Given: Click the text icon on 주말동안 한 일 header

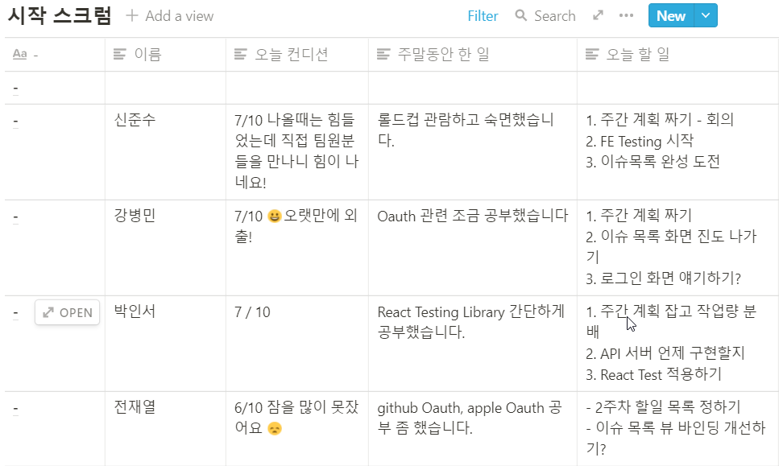Looking at the screenshot, I should 383,55.
